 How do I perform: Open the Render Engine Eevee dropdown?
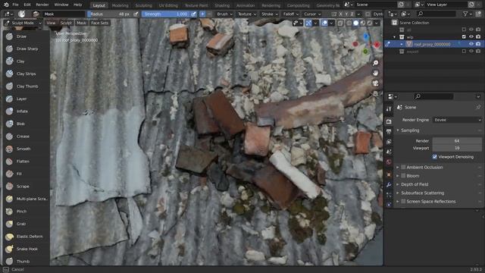click(x=457, y=120)
